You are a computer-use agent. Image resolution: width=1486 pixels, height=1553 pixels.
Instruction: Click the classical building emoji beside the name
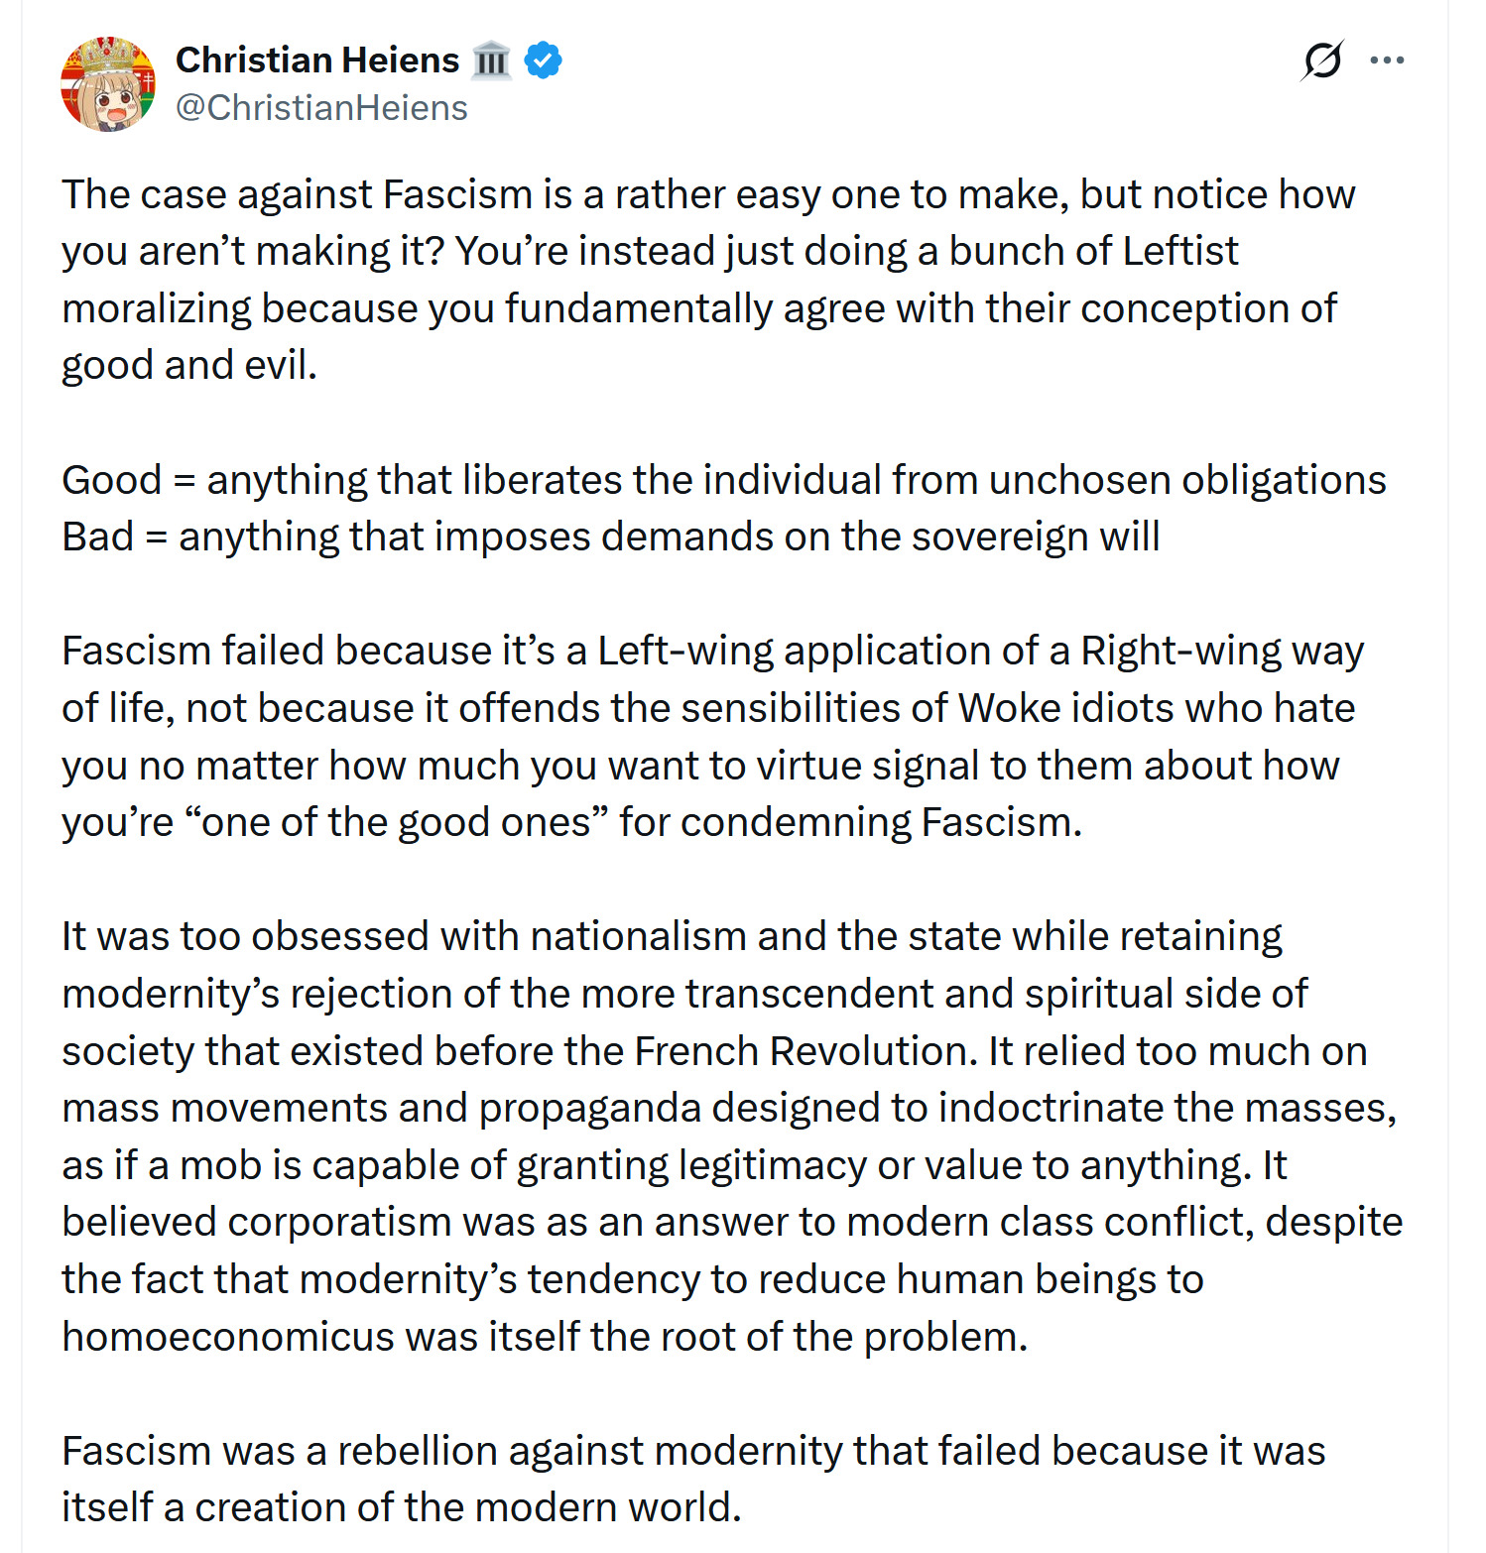[x=490, y=60]
